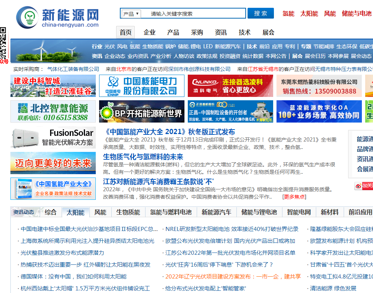Open article NREL研发新型太阳能电池
The width and height of the screenshot is (373, 293).
(232, 229)
